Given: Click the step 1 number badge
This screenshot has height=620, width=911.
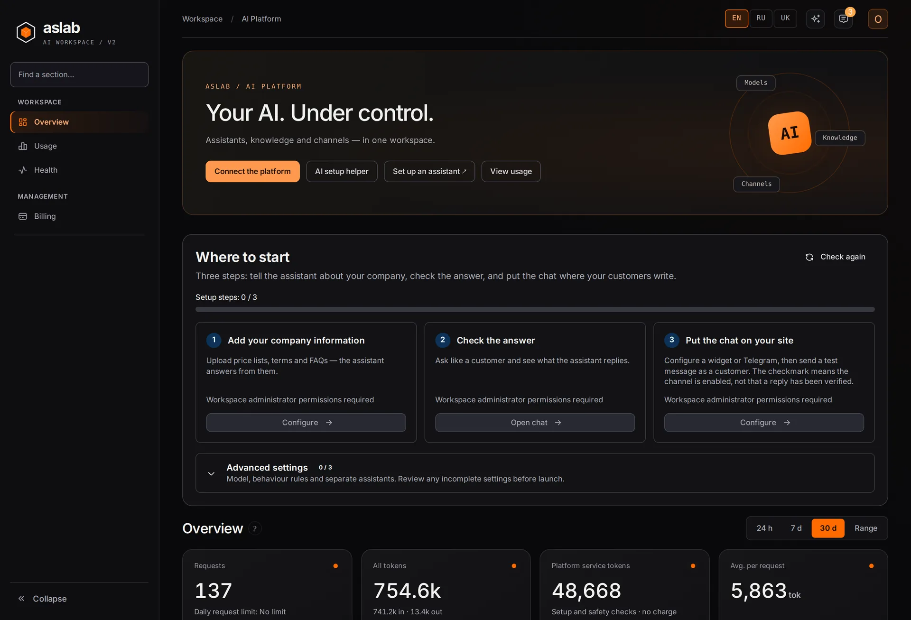Looking at the screenshot, I should coord(214,340).
